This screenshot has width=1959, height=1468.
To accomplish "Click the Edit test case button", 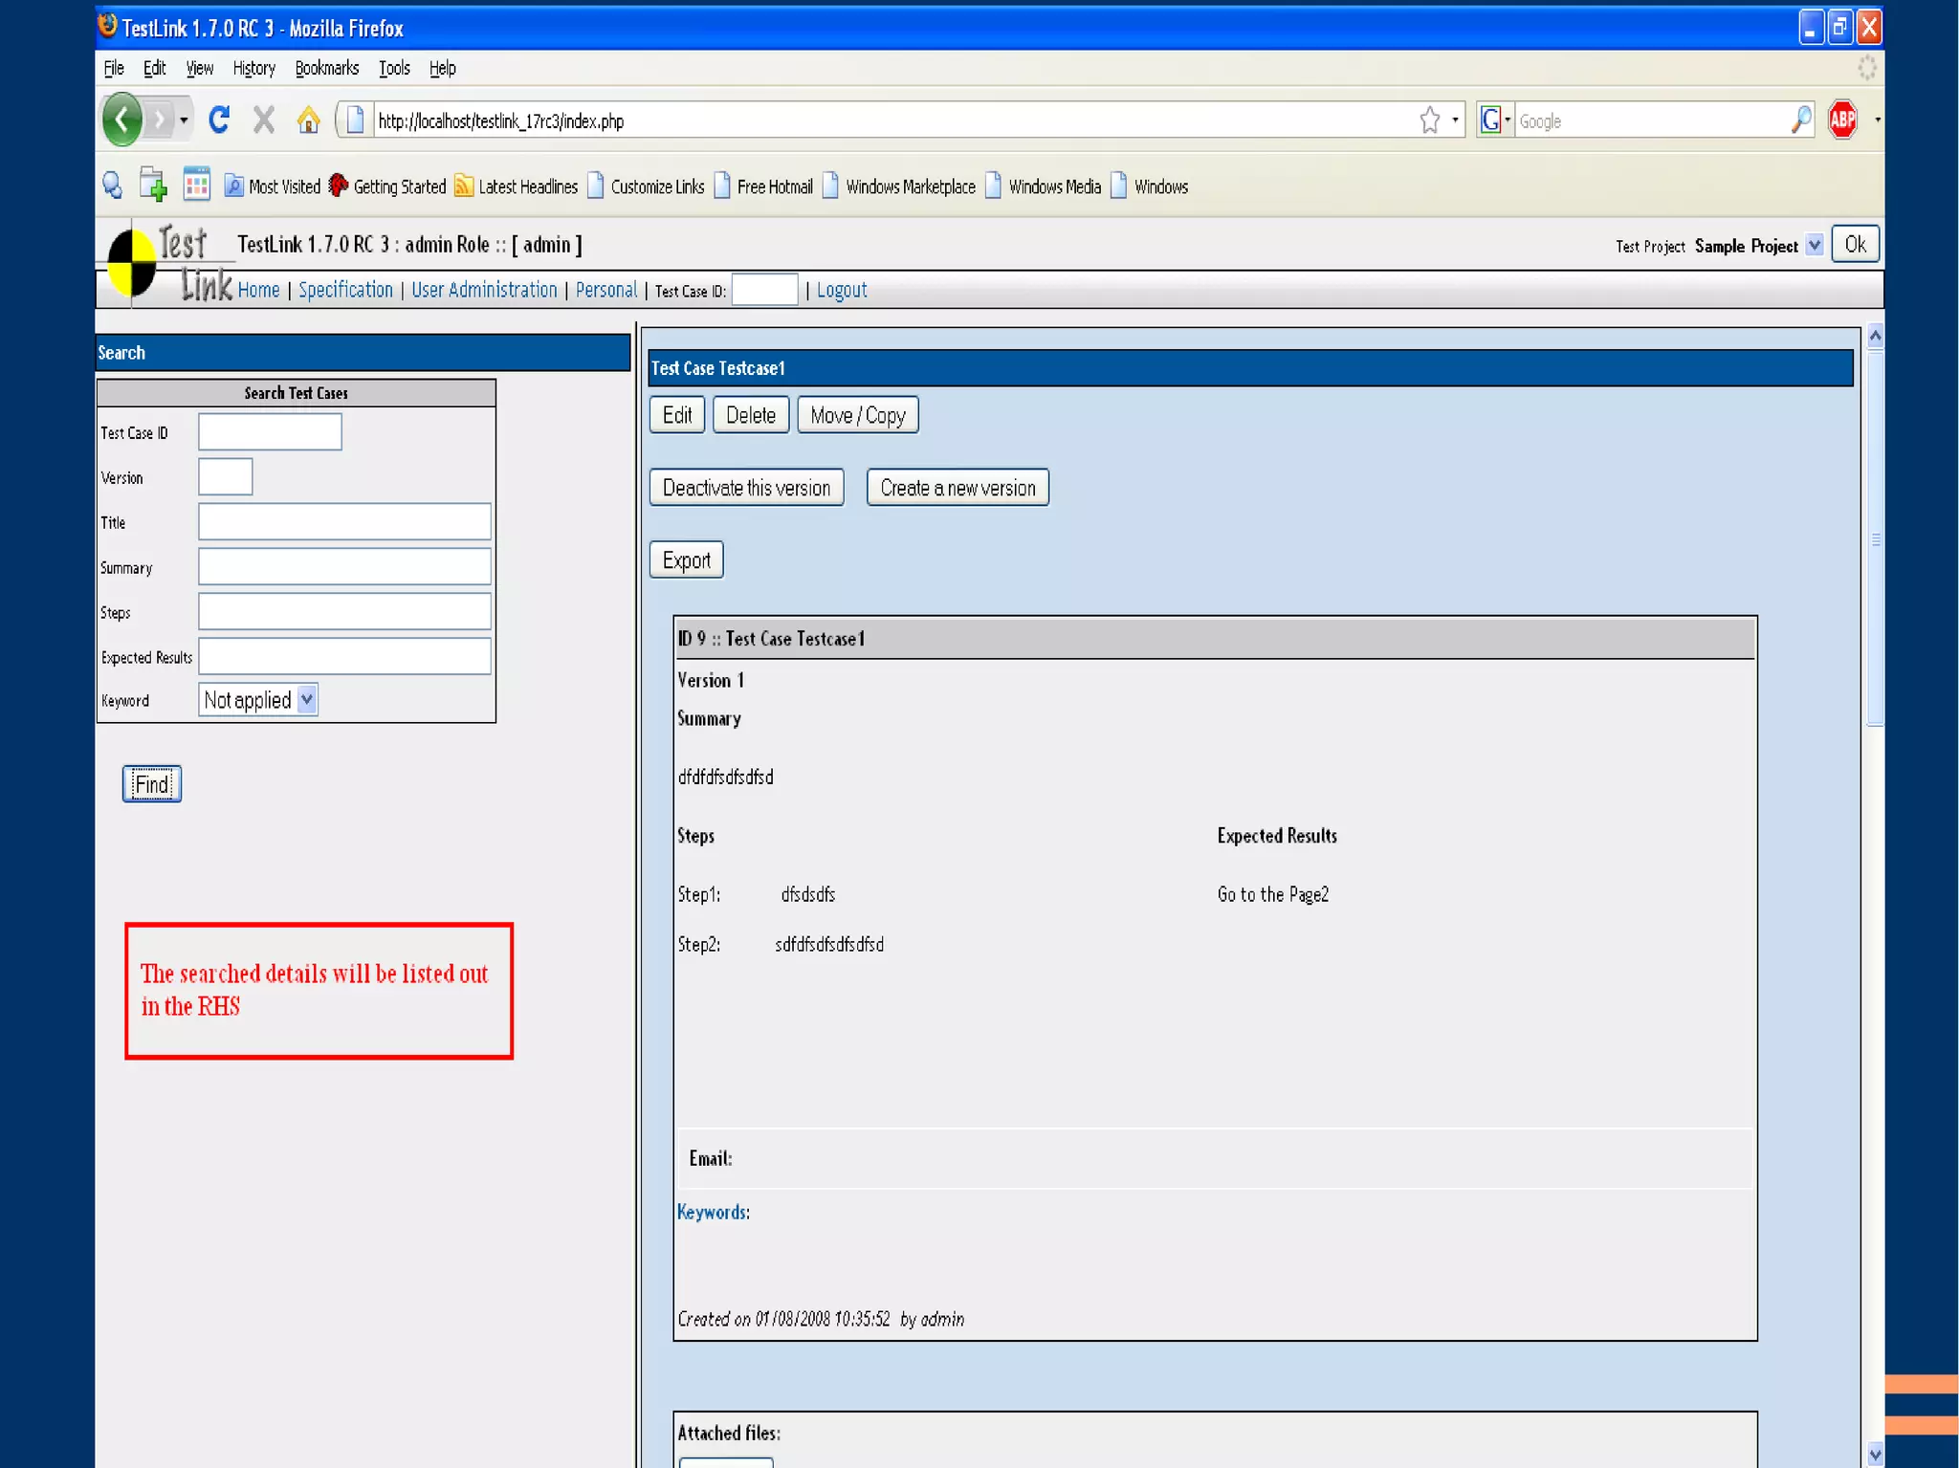I will tap(677, 415).
